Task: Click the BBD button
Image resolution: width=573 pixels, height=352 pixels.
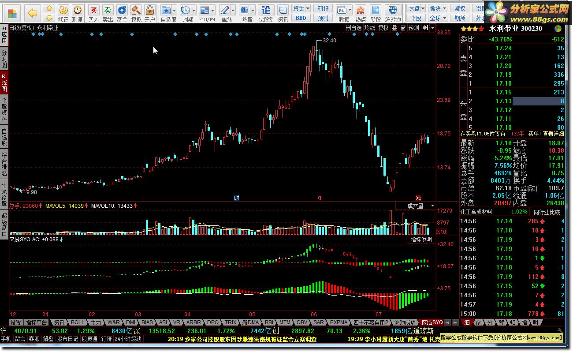Action: tap(301, 18)
